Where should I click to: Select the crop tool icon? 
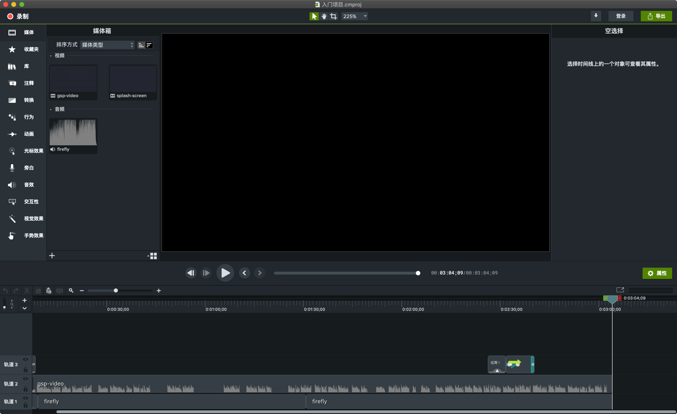(333, 16)
